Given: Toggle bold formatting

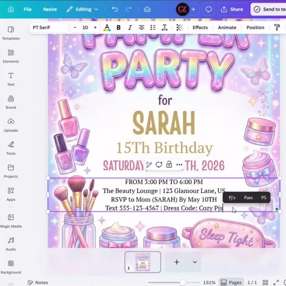Looking at the screenshot, I should coord(119,27).
